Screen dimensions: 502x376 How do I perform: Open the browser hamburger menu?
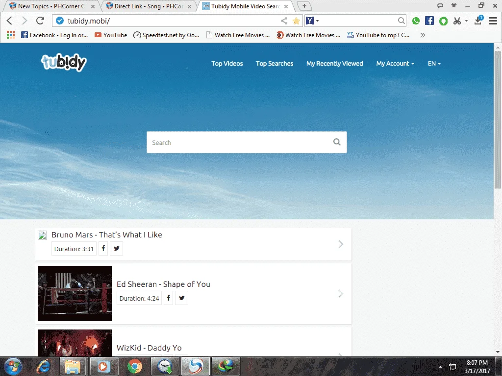[x=493, y=21]
